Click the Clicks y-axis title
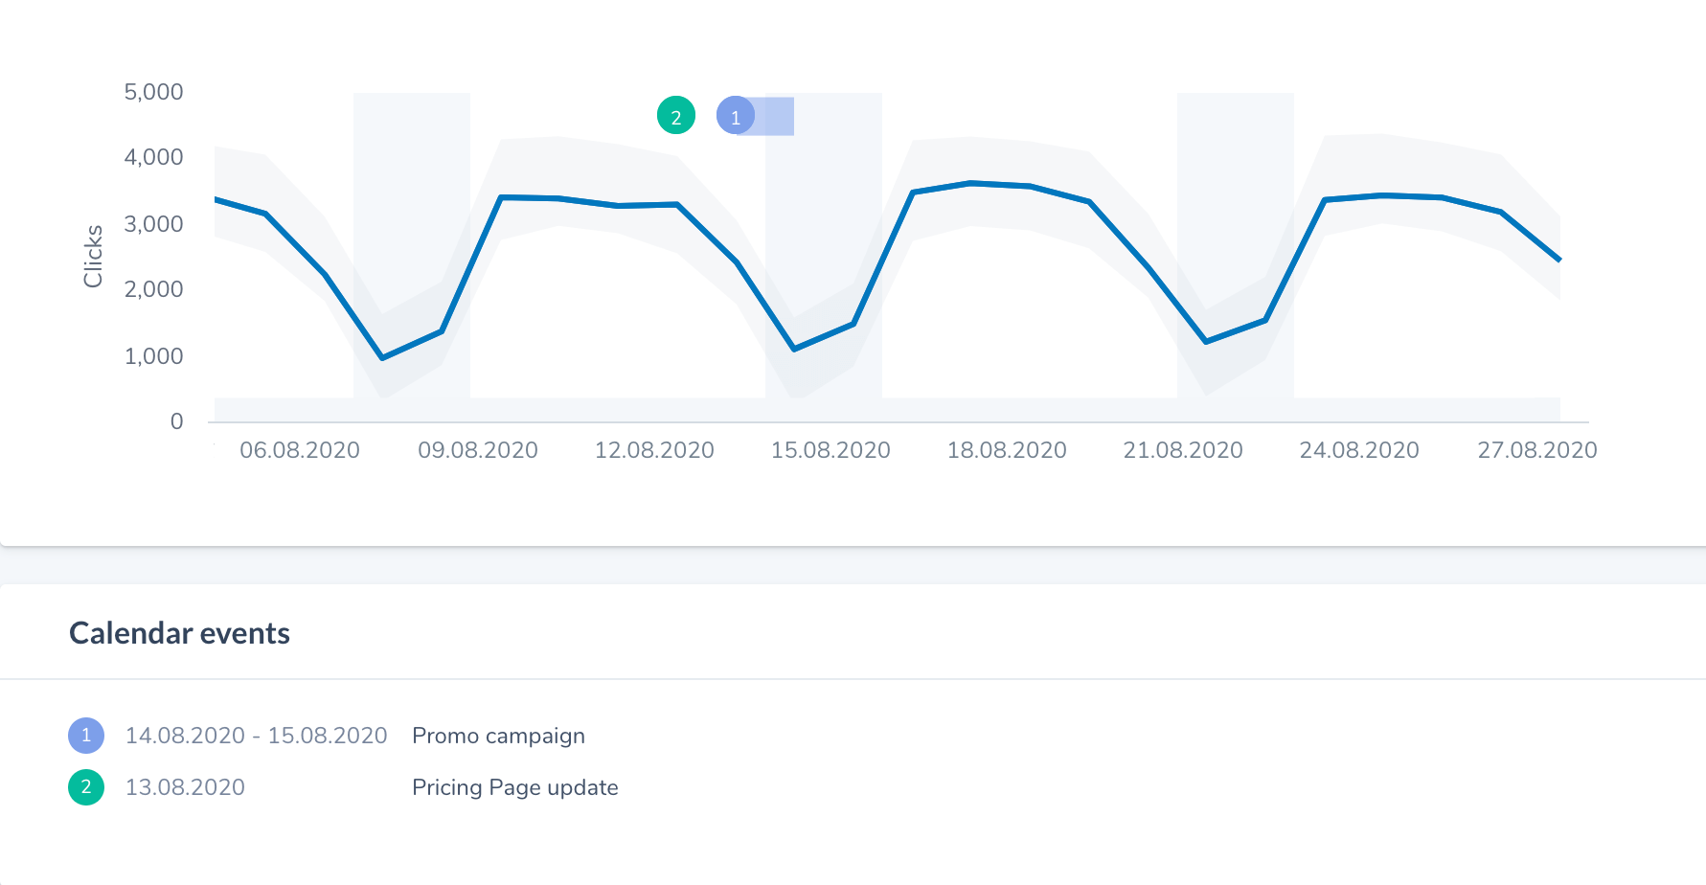Screen dimensions: 1706x885 93,256
